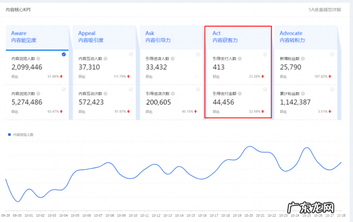Click info icon beside 累计粉丝数

(x=304, y=93)
